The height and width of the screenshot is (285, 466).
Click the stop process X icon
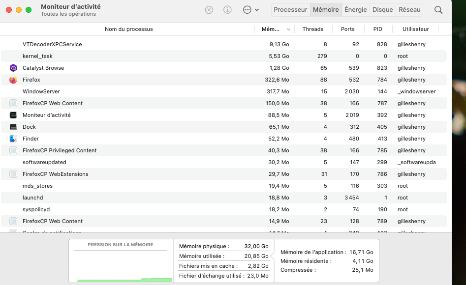point(209,10)
